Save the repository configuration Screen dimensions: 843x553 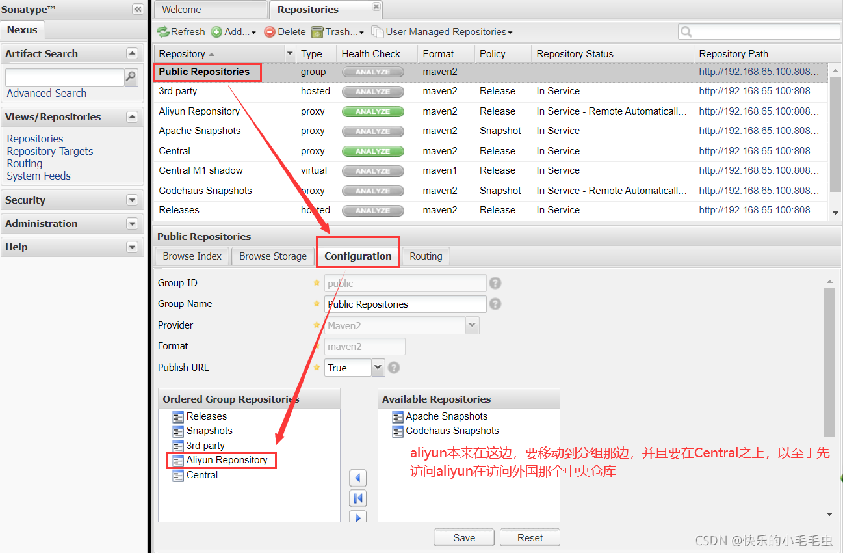pos(464,538)
